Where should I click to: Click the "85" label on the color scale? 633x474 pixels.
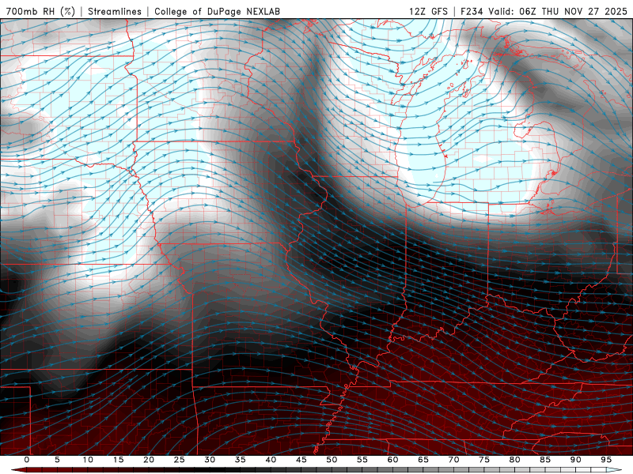545,460
